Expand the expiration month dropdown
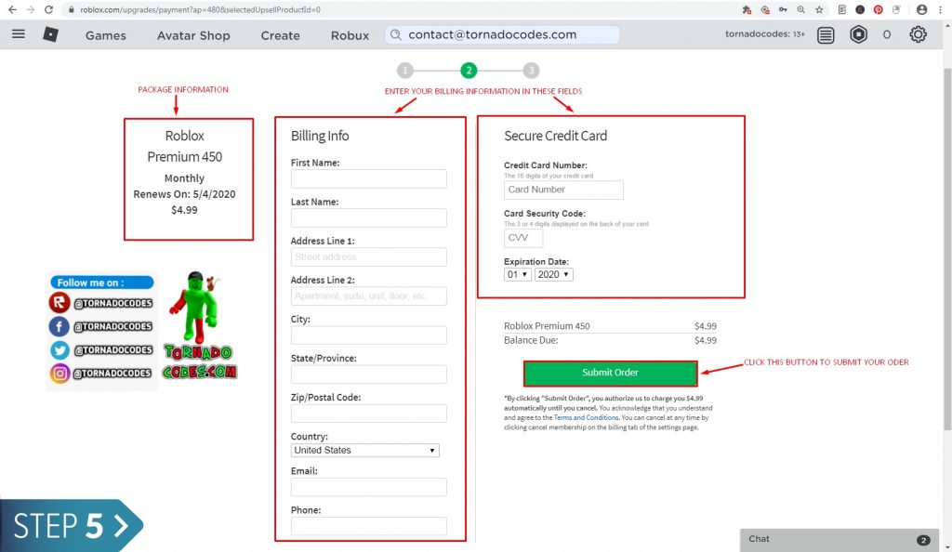 click(x=517, y=275)
